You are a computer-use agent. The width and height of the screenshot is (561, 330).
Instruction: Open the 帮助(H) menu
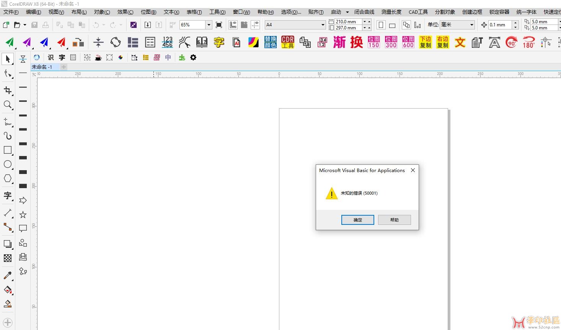[x=266, y=12]
